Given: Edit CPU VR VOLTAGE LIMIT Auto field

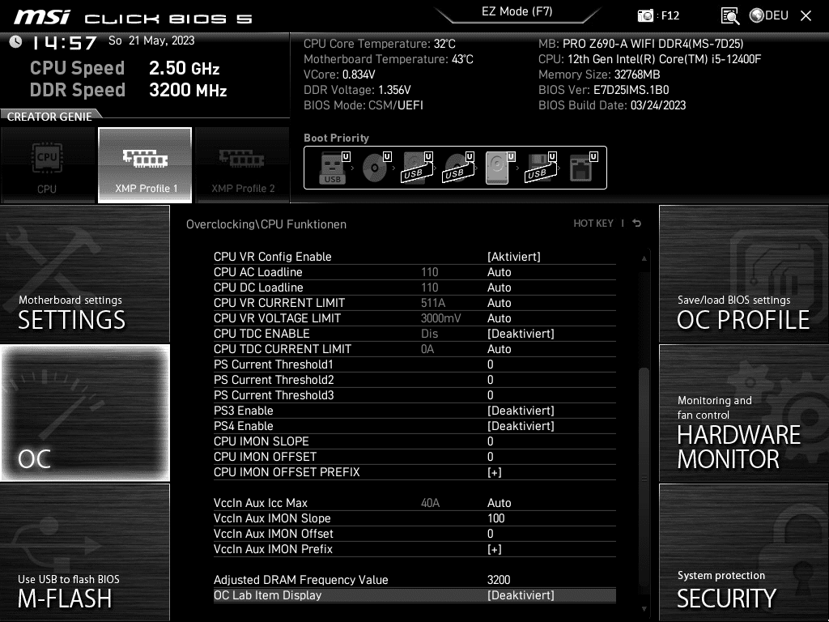Looking at the screenshot, I should (499, 317).
